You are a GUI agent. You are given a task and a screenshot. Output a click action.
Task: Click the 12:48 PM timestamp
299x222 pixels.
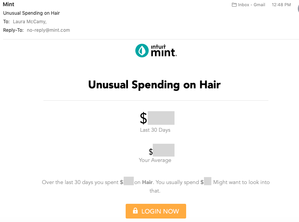282,5
